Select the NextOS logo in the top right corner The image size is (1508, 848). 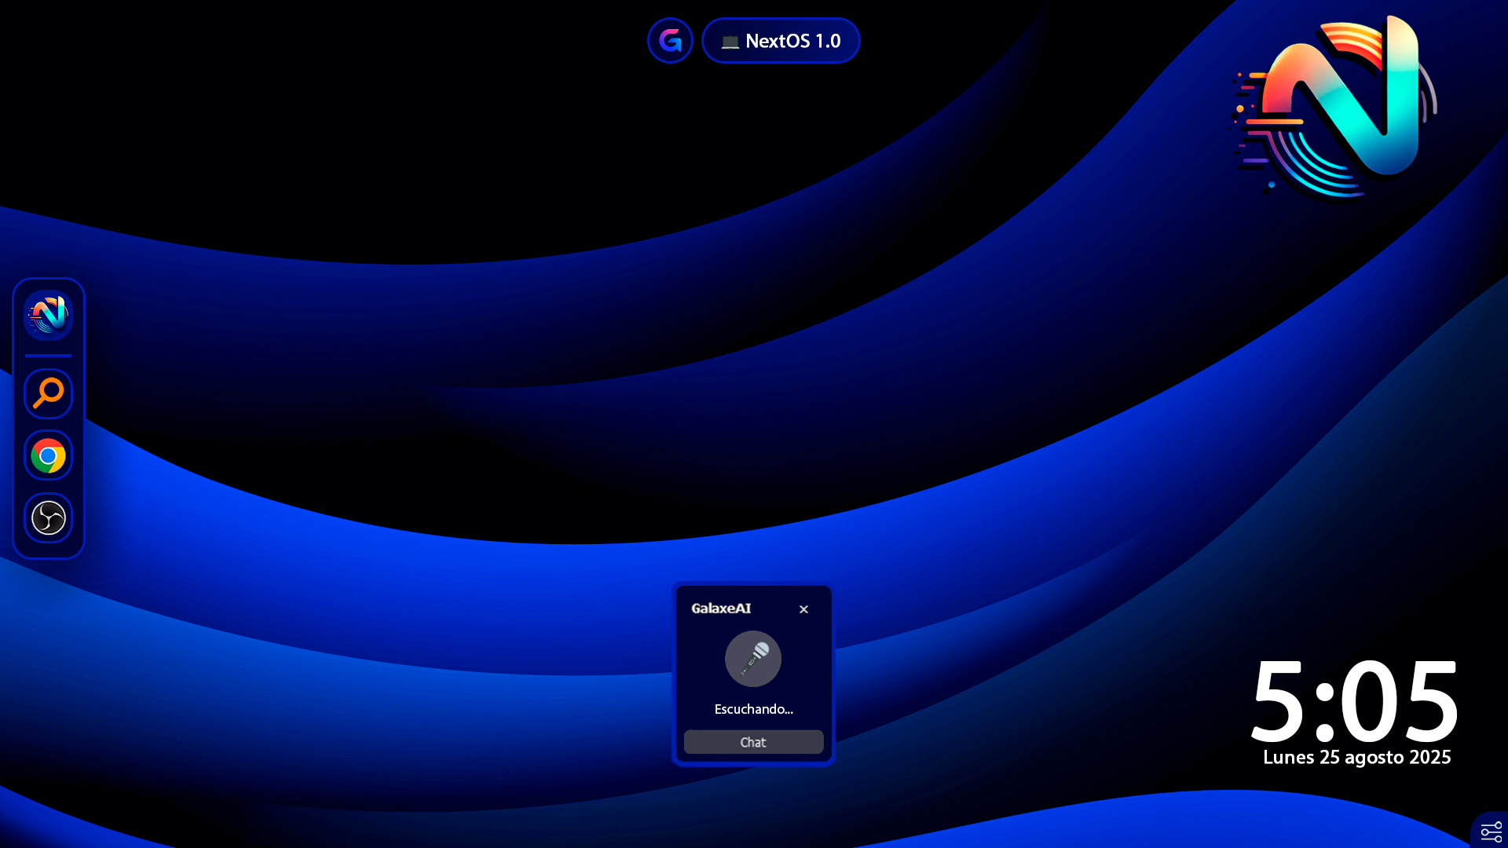click(1335, 110)
